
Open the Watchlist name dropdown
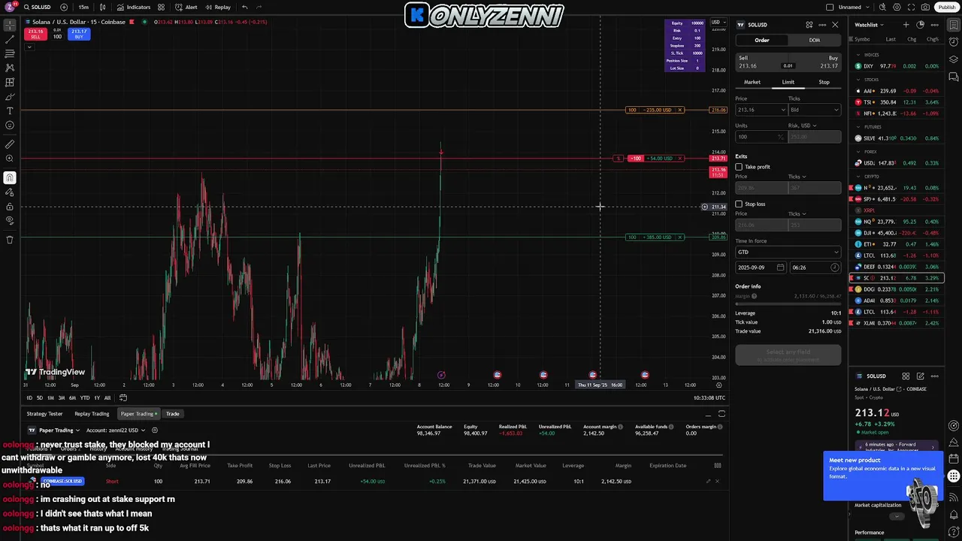tap(868, 25)
